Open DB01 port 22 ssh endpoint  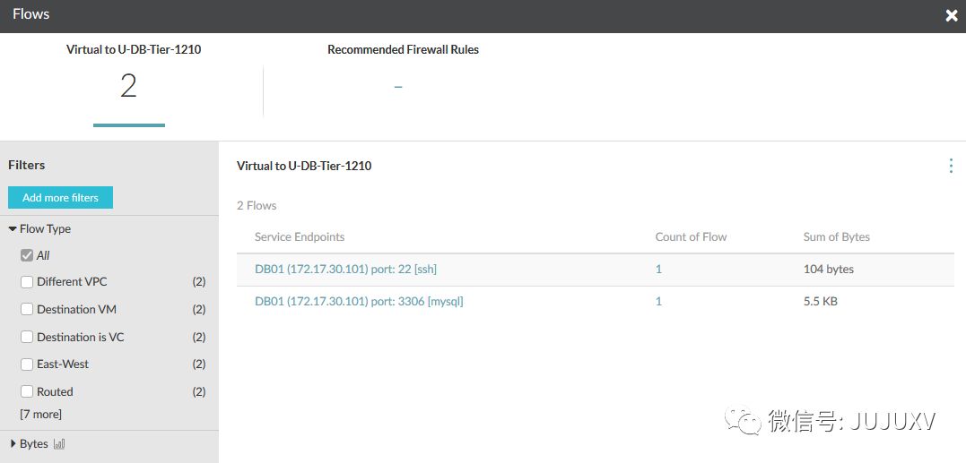(345, 270)
